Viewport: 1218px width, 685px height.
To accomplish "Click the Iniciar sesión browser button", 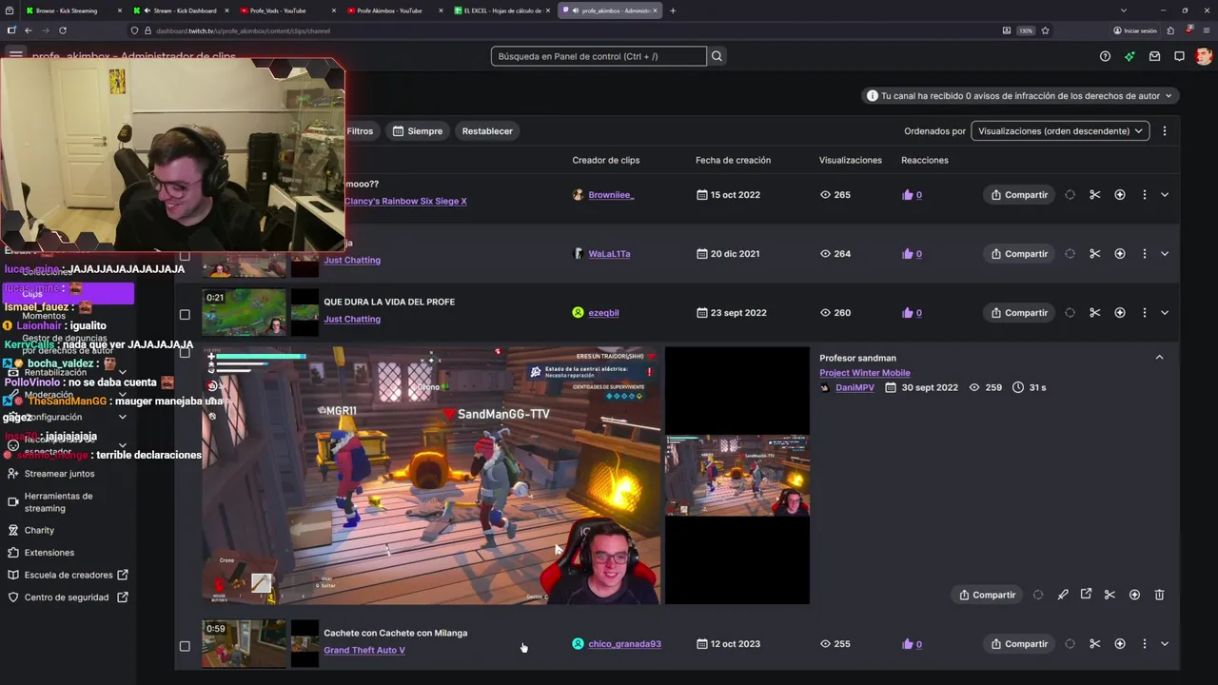I will coord(1135,30).
